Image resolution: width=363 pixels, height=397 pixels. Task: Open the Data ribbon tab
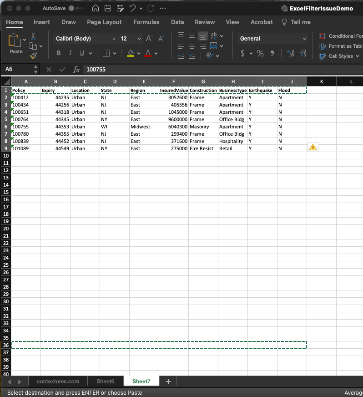point(177,22)
